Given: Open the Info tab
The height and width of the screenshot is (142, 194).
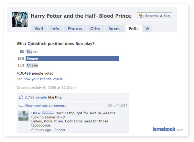Looking at the screenshot, I should click(55, 29).
